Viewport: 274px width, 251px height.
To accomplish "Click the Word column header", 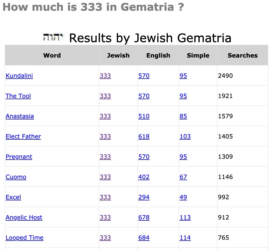I will point(52,55).
